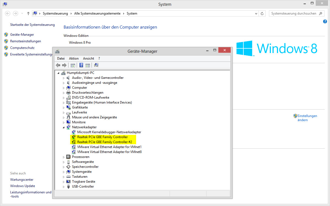The width and height of the screenshot is (330, 206).
Task: Click the VMnet1 adapter icon
Action: 74,147
